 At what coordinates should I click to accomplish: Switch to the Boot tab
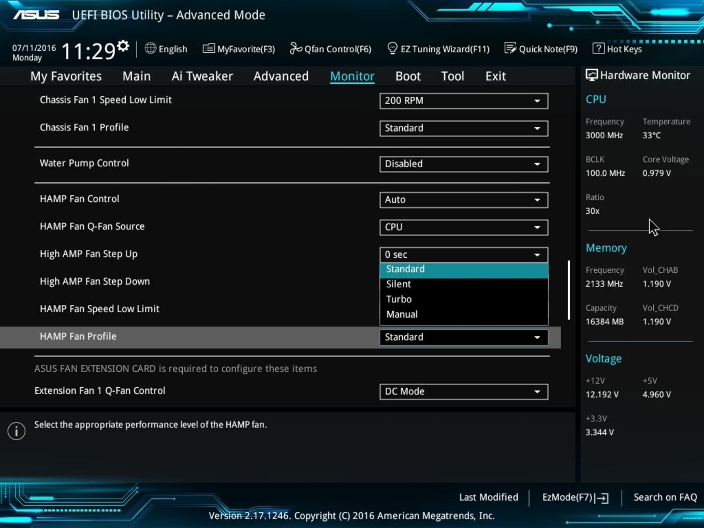[x=408, y=76]
